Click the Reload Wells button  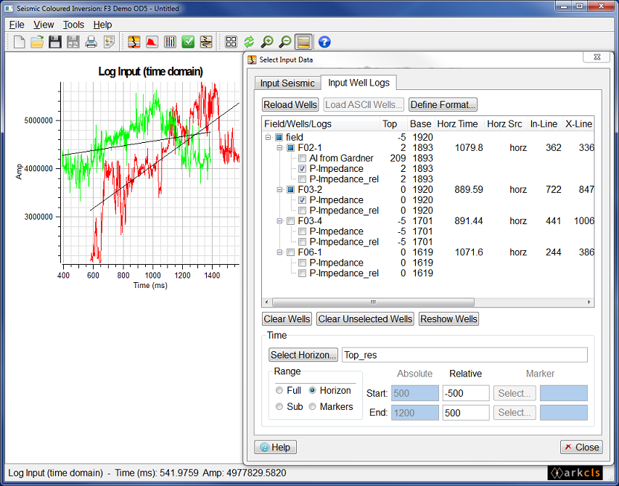pyautogui.click(x=290, y=104)
